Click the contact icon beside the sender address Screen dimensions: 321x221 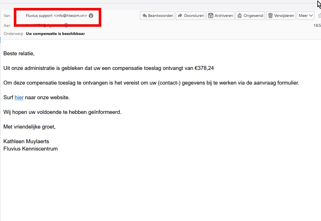[x=91, y=16]
